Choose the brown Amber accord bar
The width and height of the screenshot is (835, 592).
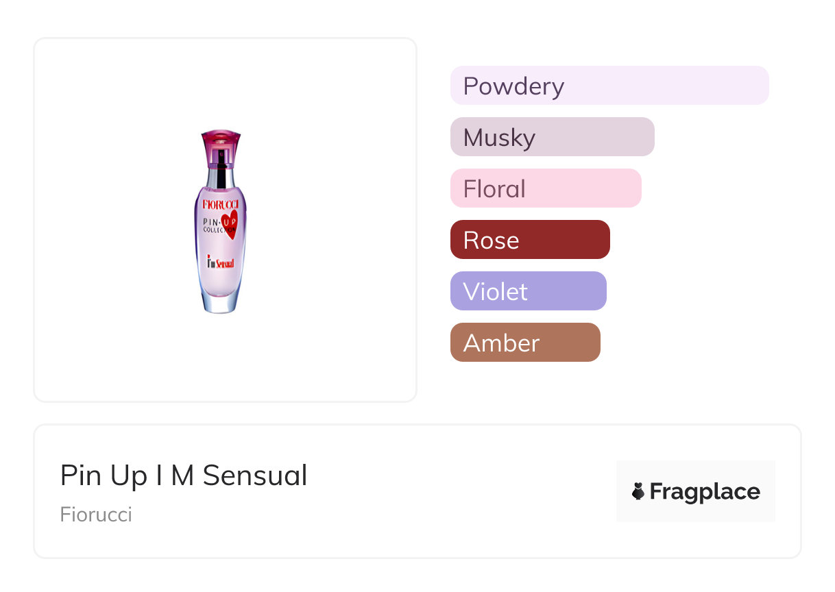pyautogui.click(x=524, y=343)
